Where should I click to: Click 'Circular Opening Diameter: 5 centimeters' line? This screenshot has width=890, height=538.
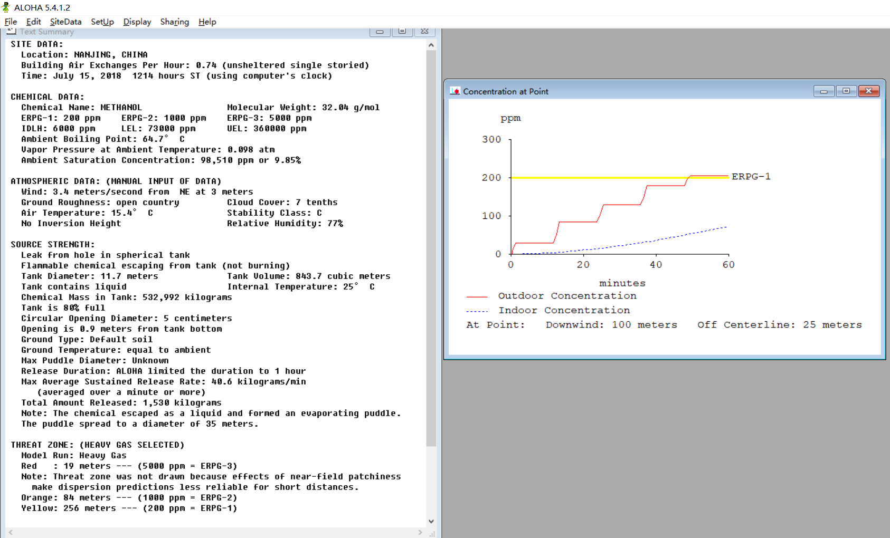tap(127, 319)
